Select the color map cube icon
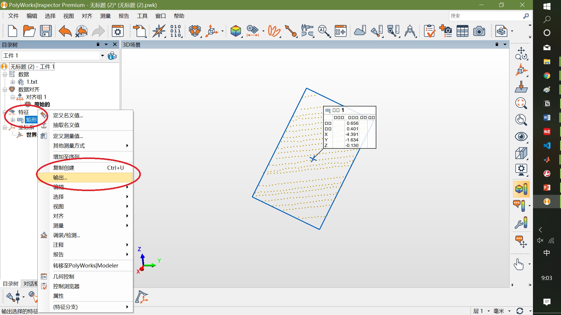Viewport: 561px width, 315px height. (x=236, y=31)
